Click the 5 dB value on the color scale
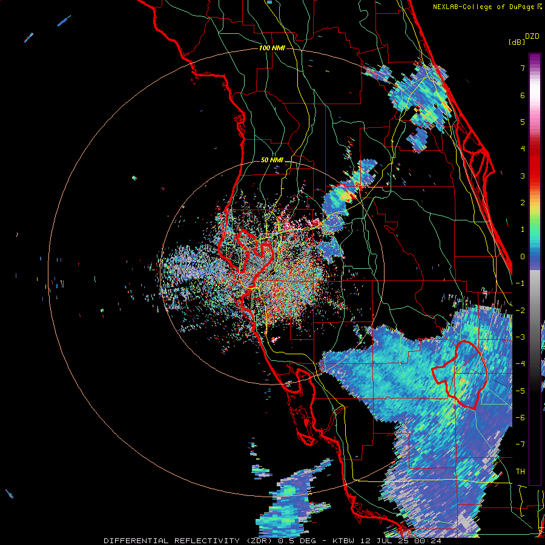Image resolution: width=545 pixels, height=545 pixels. 523,122
